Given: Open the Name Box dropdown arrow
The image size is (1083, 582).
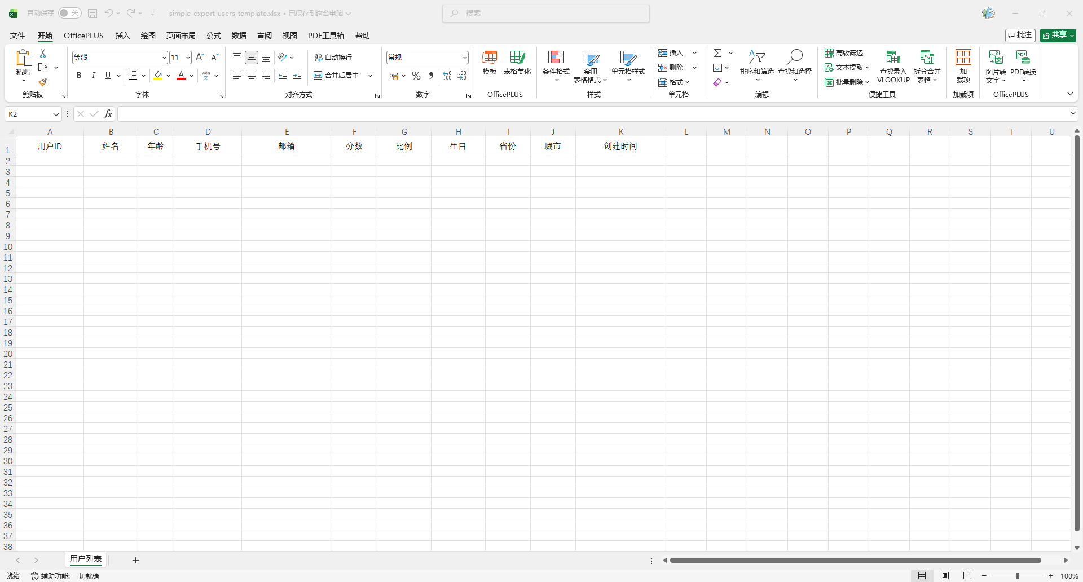Looking at the screenshot, I should click(56, 114).
